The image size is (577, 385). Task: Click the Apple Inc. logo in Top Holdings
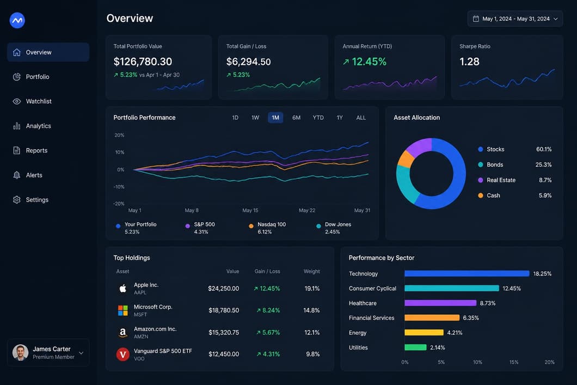pyautogui.click(x=123, y=288)
